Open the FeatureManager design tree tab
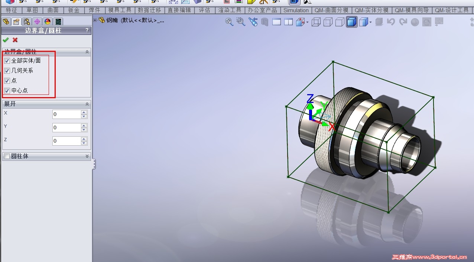This screenshot has height=262, width=474. click(x=6, y=21)
